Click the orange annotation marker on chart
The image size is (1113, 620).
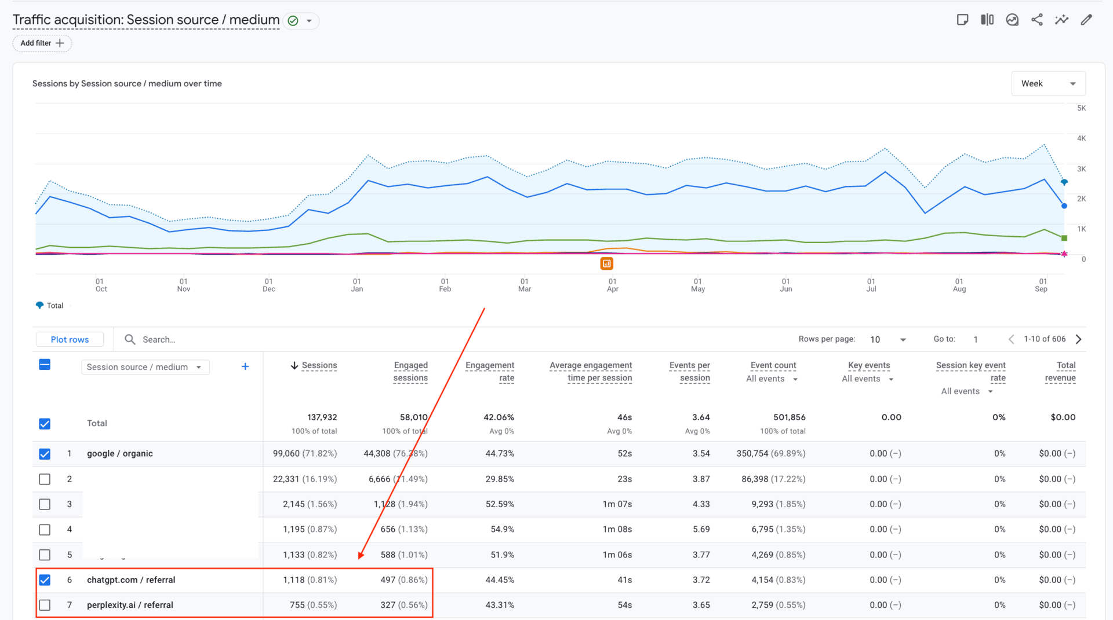point(606,263)
